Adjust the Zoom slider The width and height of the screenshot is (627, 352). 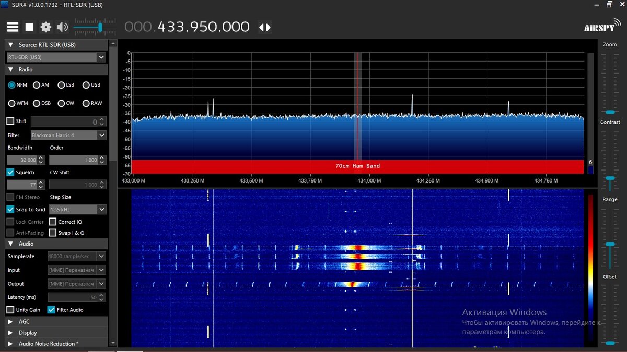[x=610, y=112]
